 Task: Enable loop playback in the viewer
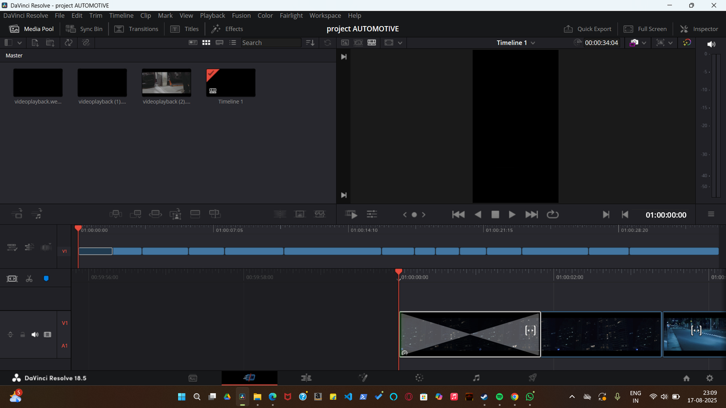(552, 214)
